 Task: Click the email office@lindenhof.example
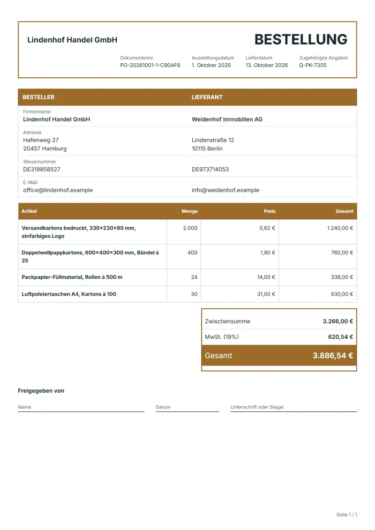[x=58, y=190]
